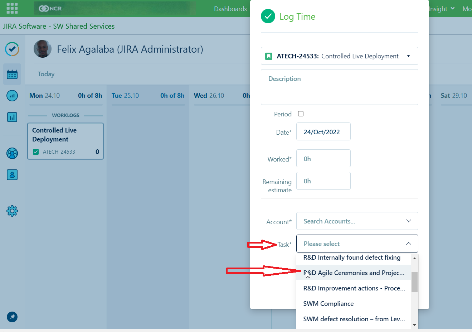Choose SWM Compliance from task list
Viewport: 472px width, 332px height.
pyautogui.click(x=328, y=304)
